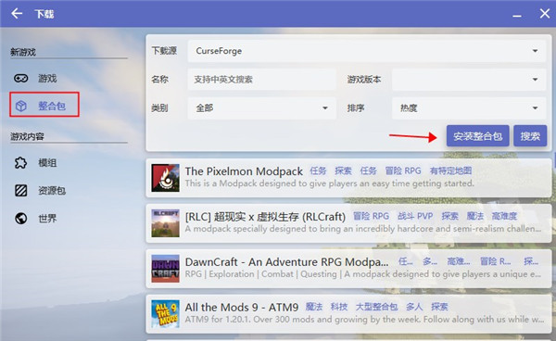Select the 整合包 cube icon
The image size is (556, 341).
21,106
